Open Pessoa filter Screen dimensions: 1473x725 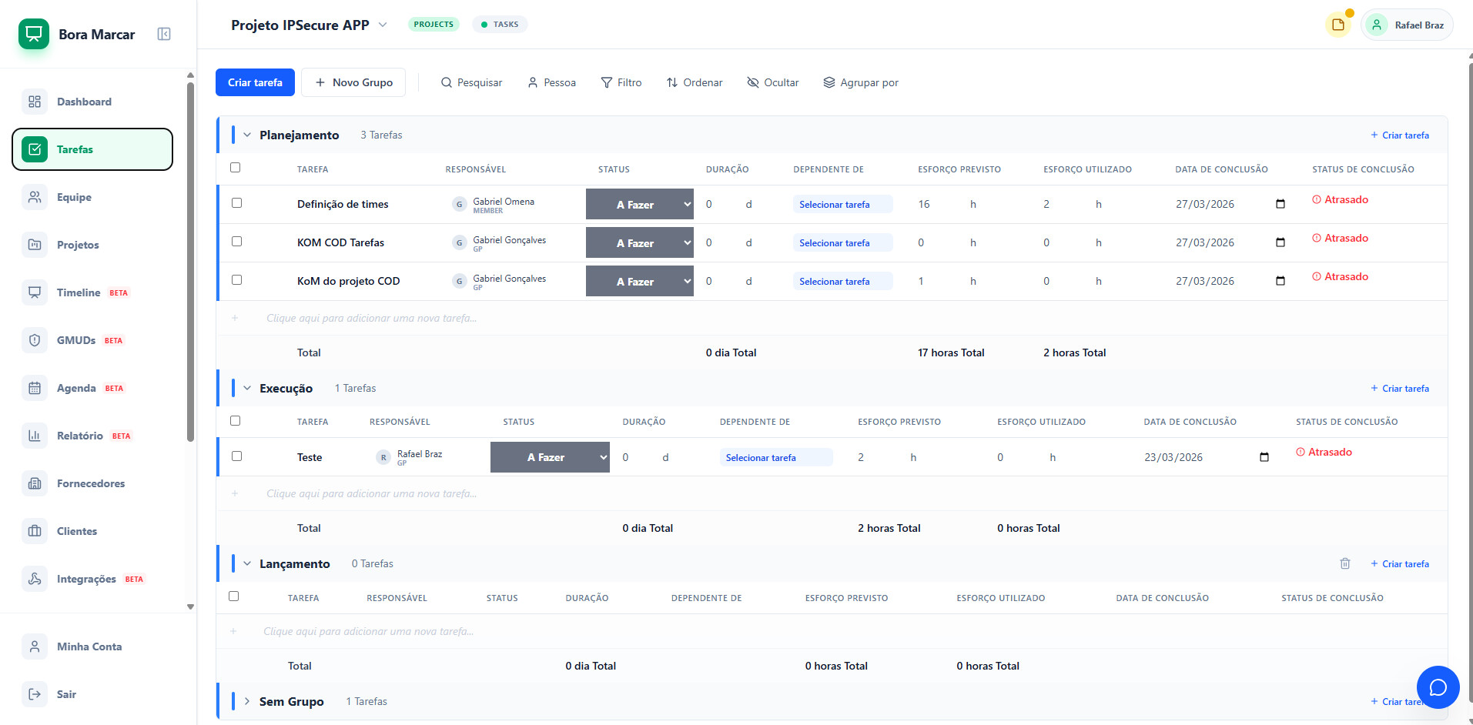pyautogui.click(x=552, y=82)
